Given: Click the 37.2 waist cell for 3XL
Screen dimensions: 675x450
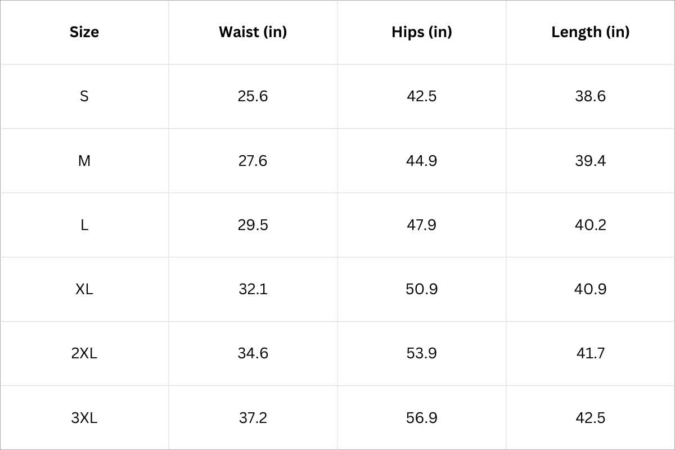Looking at the screenshot, I should coord(253,418).
